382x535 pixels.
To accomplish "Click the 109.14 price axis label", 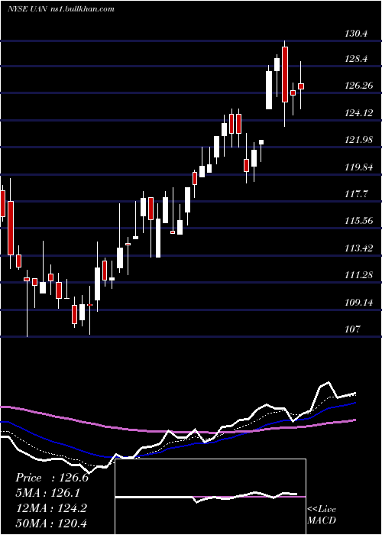I will [359, 303].
